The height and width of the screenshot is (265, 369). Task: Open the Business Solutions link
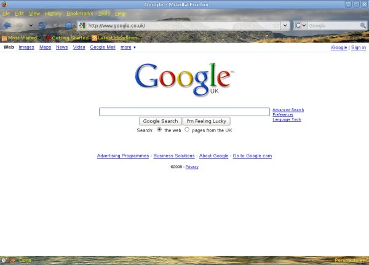pyautogui.click(x=174, y=156)
